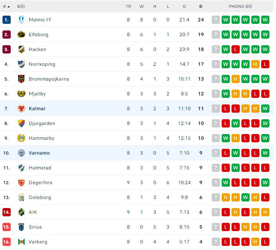Click Brommapojkarna's orange H form badge
276x250 pixels.
click(236, 79)
